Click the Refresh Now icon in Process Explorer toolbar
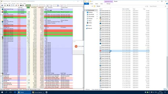The width and height of the screenshot is (168, 94). click(5, 5)
